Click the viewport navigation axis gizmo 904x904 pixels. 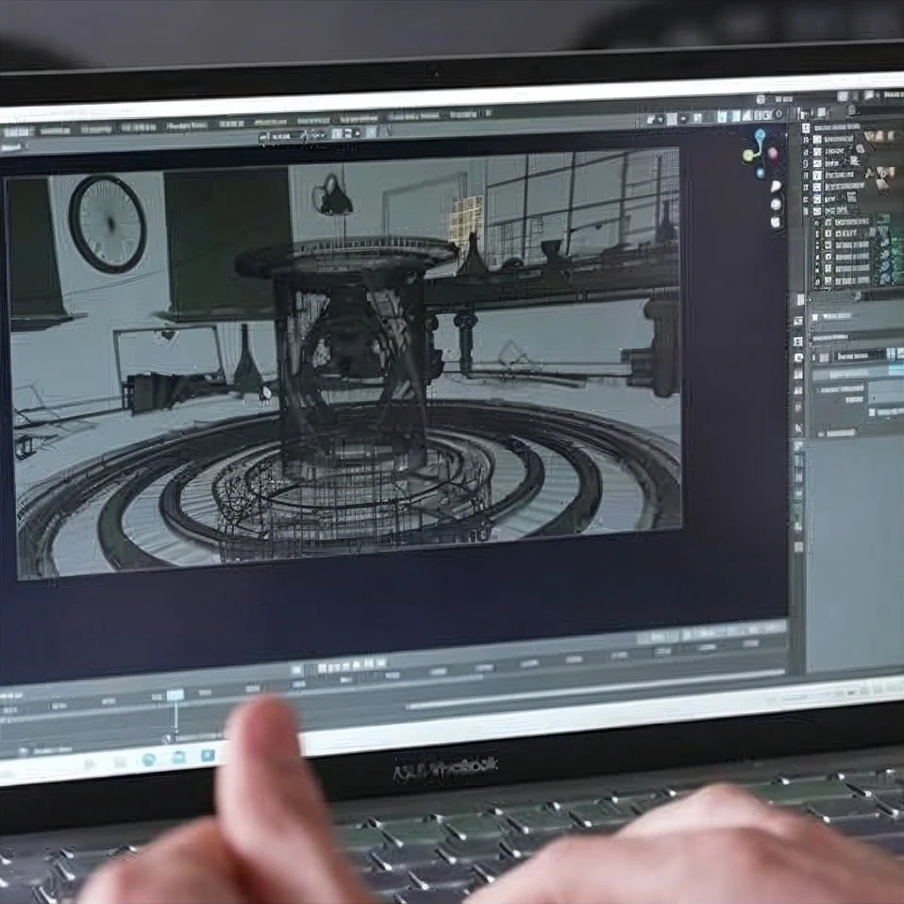(760, 153)
